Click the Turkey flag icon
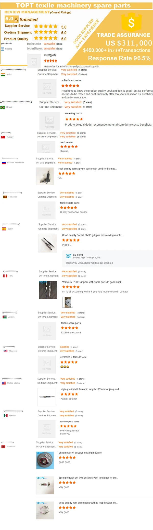The height and width of the screenshot is (530, 153). coord(3,137)
